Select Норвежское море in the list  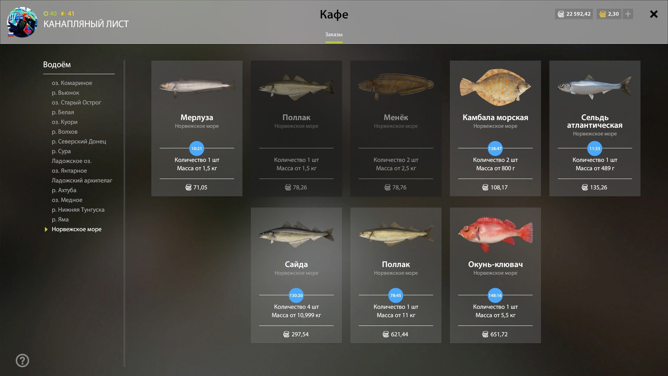point(77,229)
